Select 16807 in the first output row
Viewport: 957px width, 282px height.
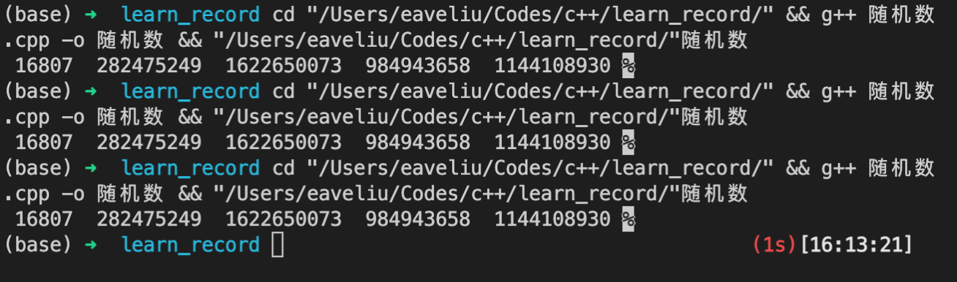(44, 66)
